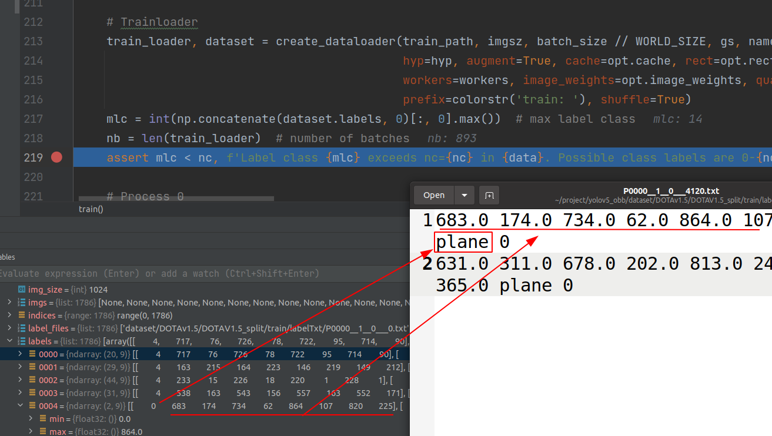Collapse the labels list variable
772x436 pixels.
coord(9,341)
